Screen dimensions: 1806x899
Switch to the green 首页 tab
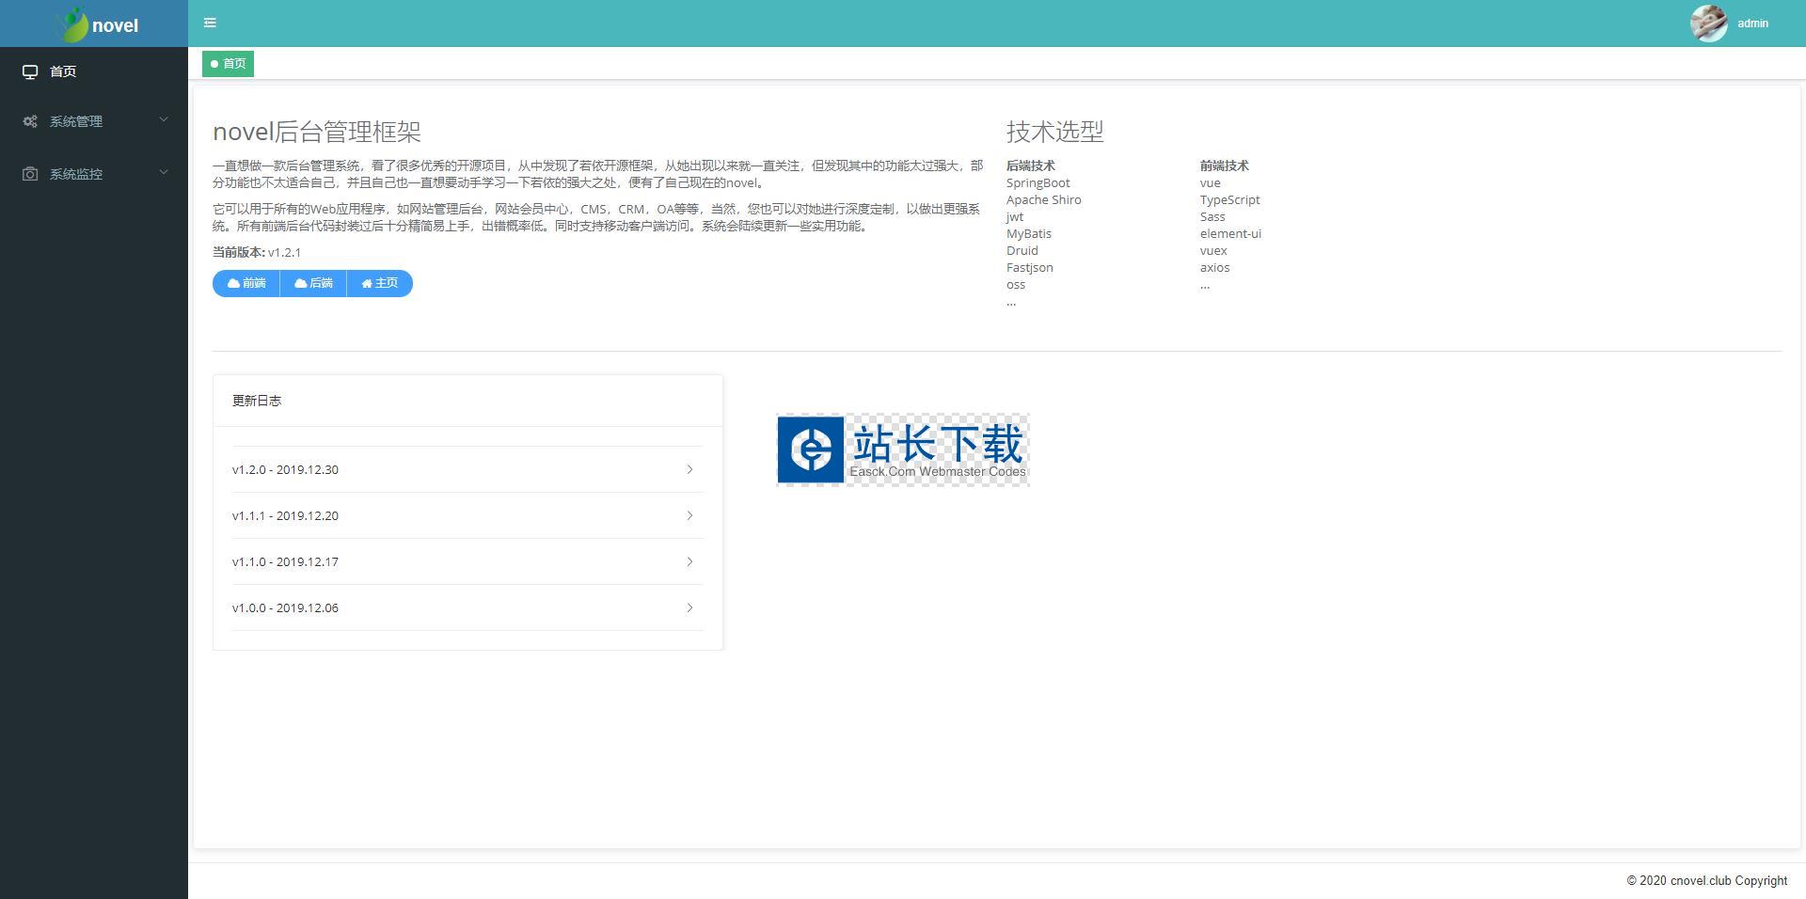click(x=229, y=64)
